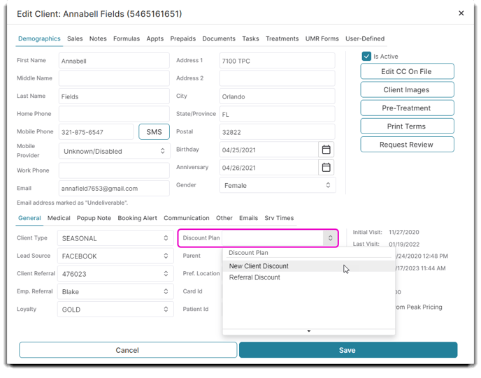Open the Booking Alert sub-tab

pos(137,218)
